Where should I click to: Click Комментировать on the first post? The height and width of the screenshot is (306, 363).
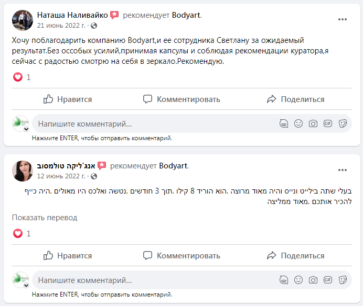coord(181,99)
